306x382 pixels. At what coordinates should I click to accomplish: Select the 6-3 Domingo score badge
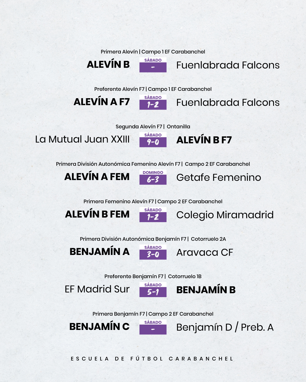coord(153,177)
